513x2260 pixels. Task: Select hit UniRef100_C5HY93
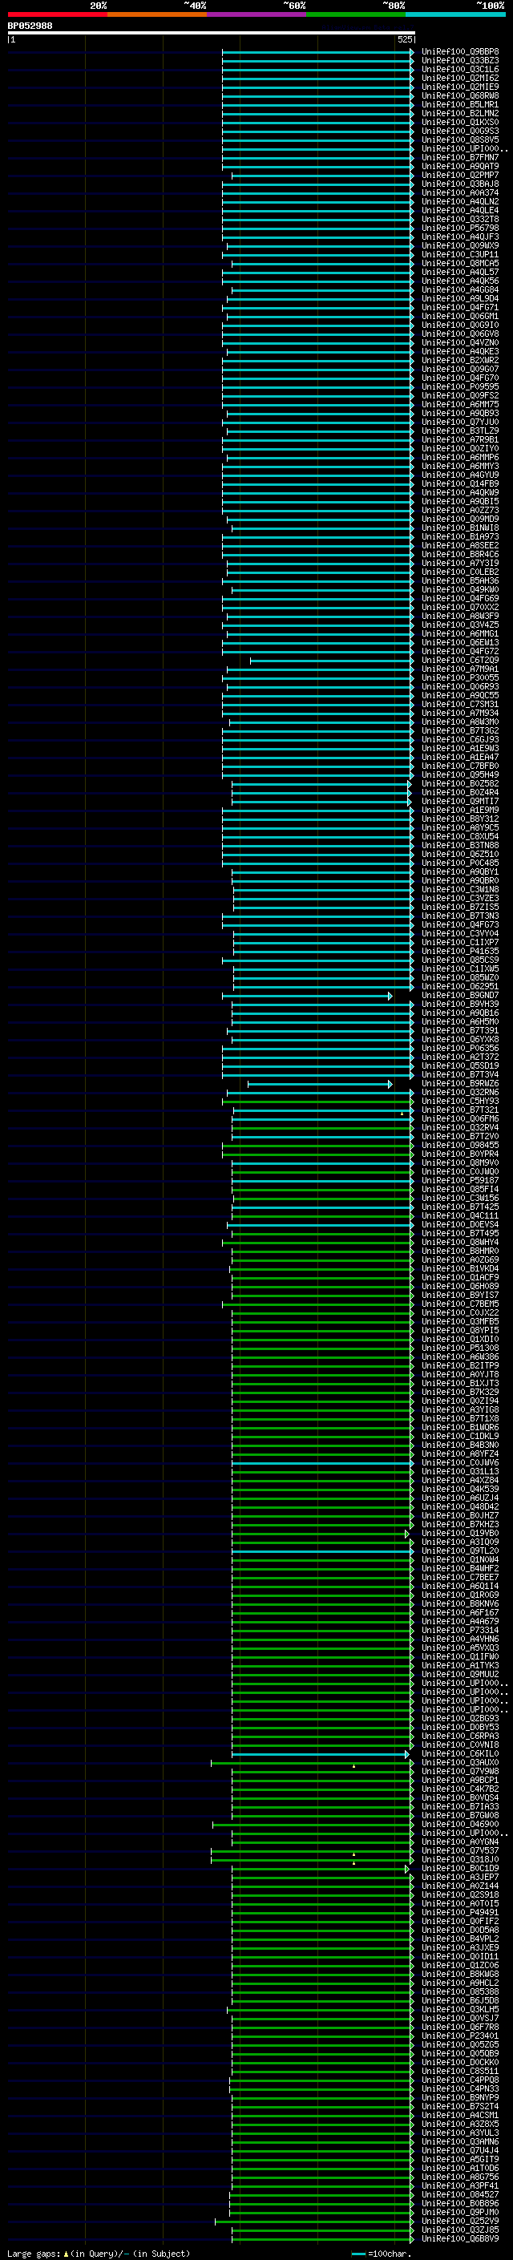(459, 1101)
